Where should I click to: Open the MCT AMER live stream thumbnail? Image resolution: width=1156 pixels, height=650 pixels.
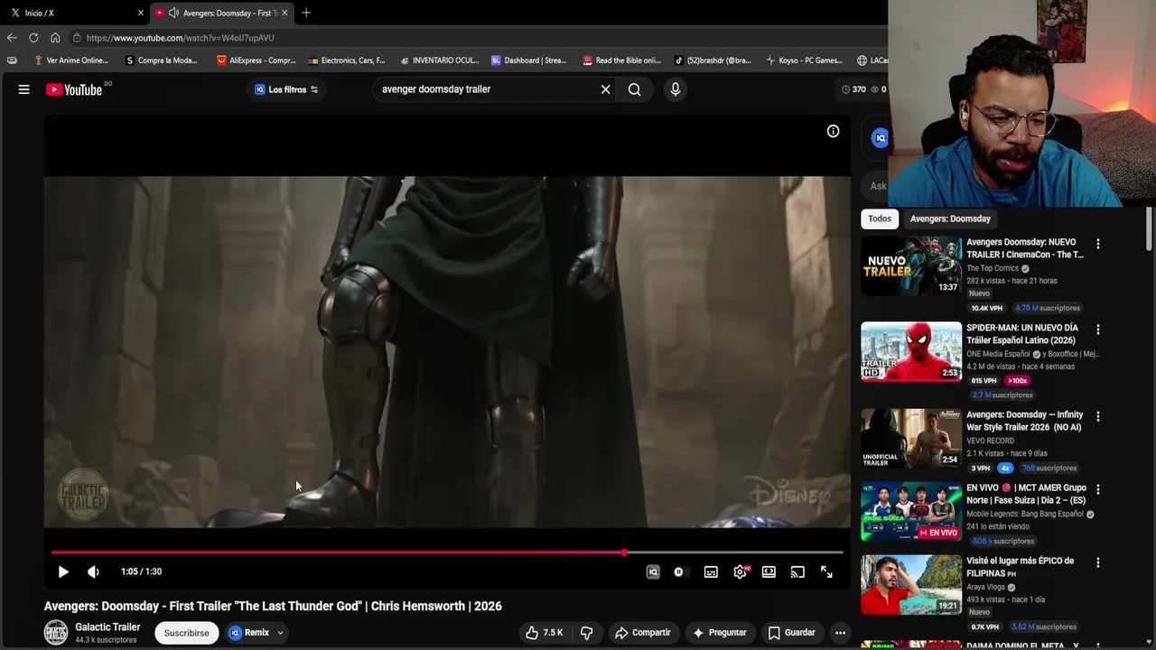(911, 512)
